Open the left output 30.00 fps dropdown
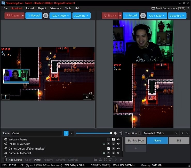The image size is (191, 168). click(x=81, y=16)
